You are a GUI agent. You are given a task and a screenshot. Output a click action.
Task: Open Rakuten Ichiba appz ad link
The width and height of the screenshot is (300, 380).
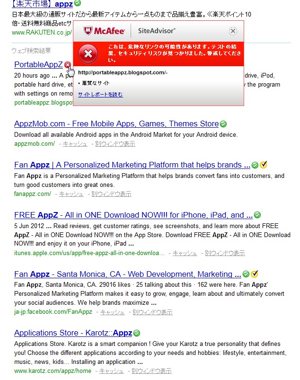[x=43, y=4]
